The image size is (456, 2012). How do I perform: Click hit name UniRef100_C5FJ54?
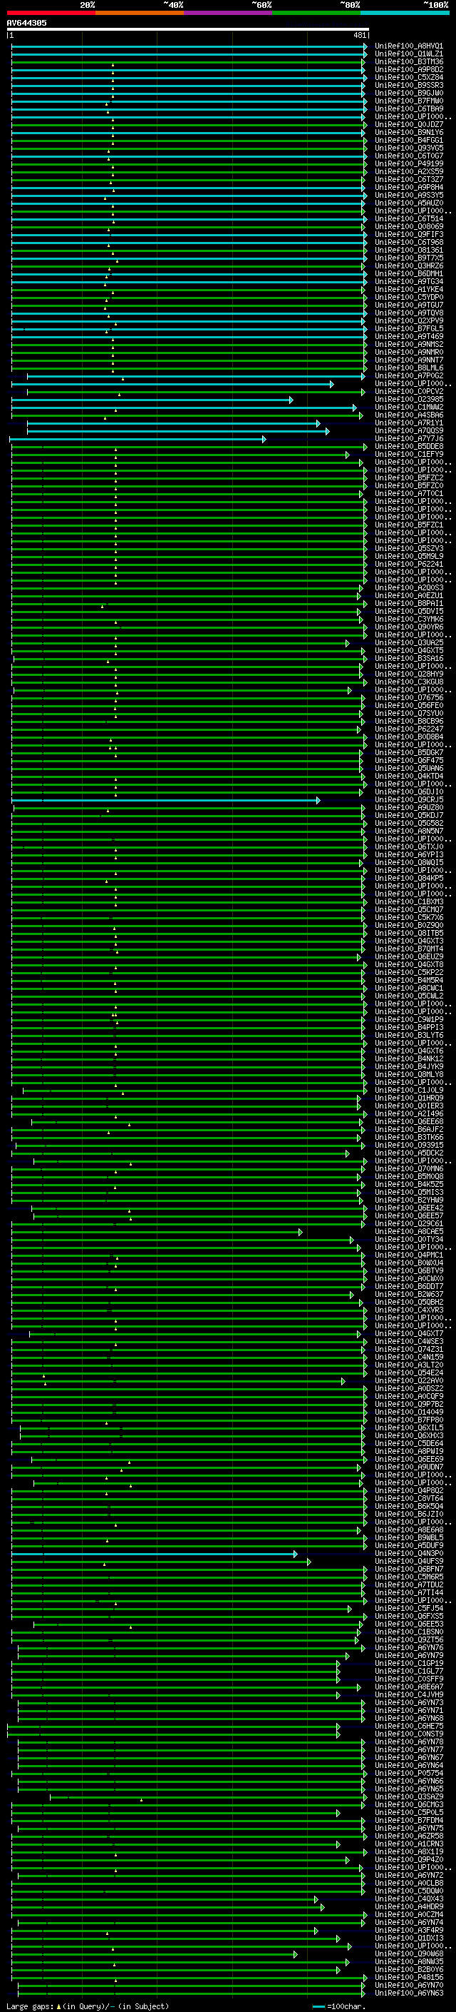tap(409, 1608)
